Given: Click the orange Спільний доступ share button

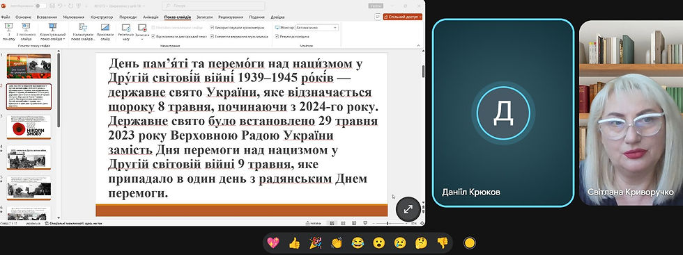Looking at the screenshot, I should pyautogui.click(x=403, y=17).
